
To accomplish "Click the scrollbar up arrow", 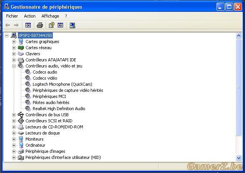I will pyautogui.click(x=239, y=36).
